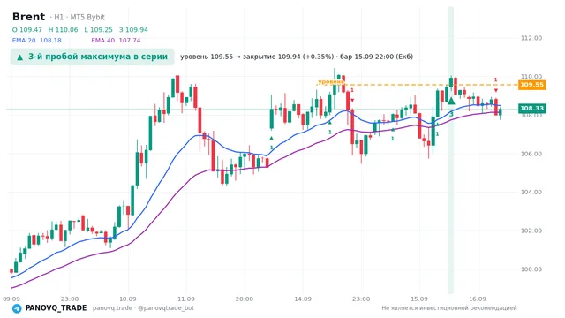The height and width of the screenshot is (318, 565).
Task: Click the Telegram icon next to PANOVQ_TRADE
Action: pos(17,308)
